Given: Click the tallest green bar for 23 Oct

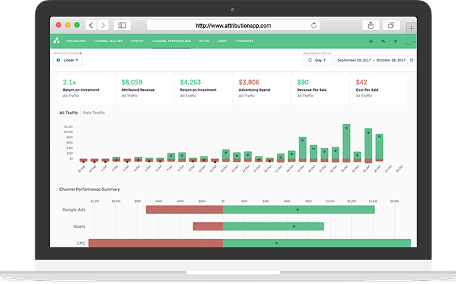Looking at the screenshot, I should [346, 141].
